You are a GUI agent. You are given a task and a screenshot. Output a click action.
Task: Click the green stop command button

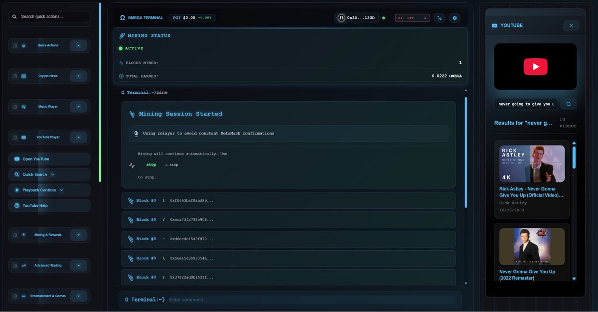pyautogui.click(x=151, y=165)
